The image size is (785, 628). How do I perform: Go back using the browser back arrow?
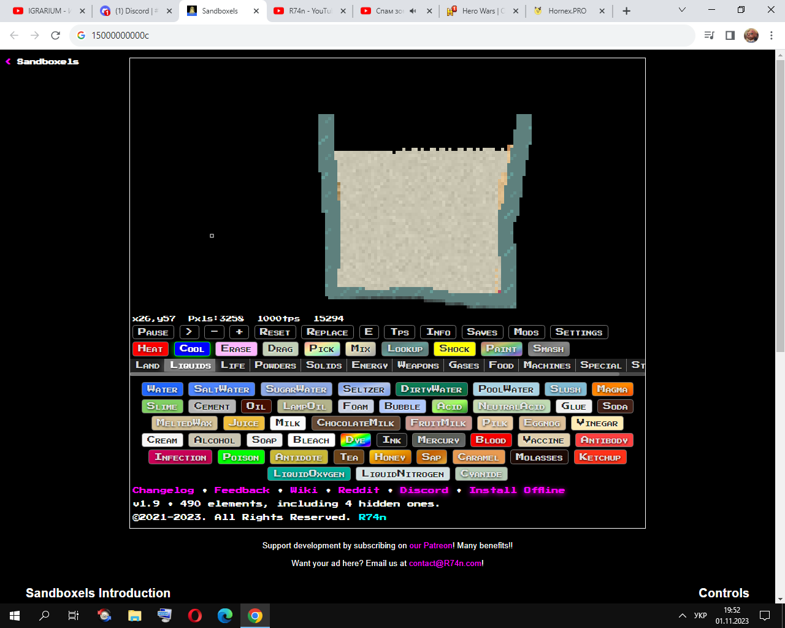coord(14,36)
